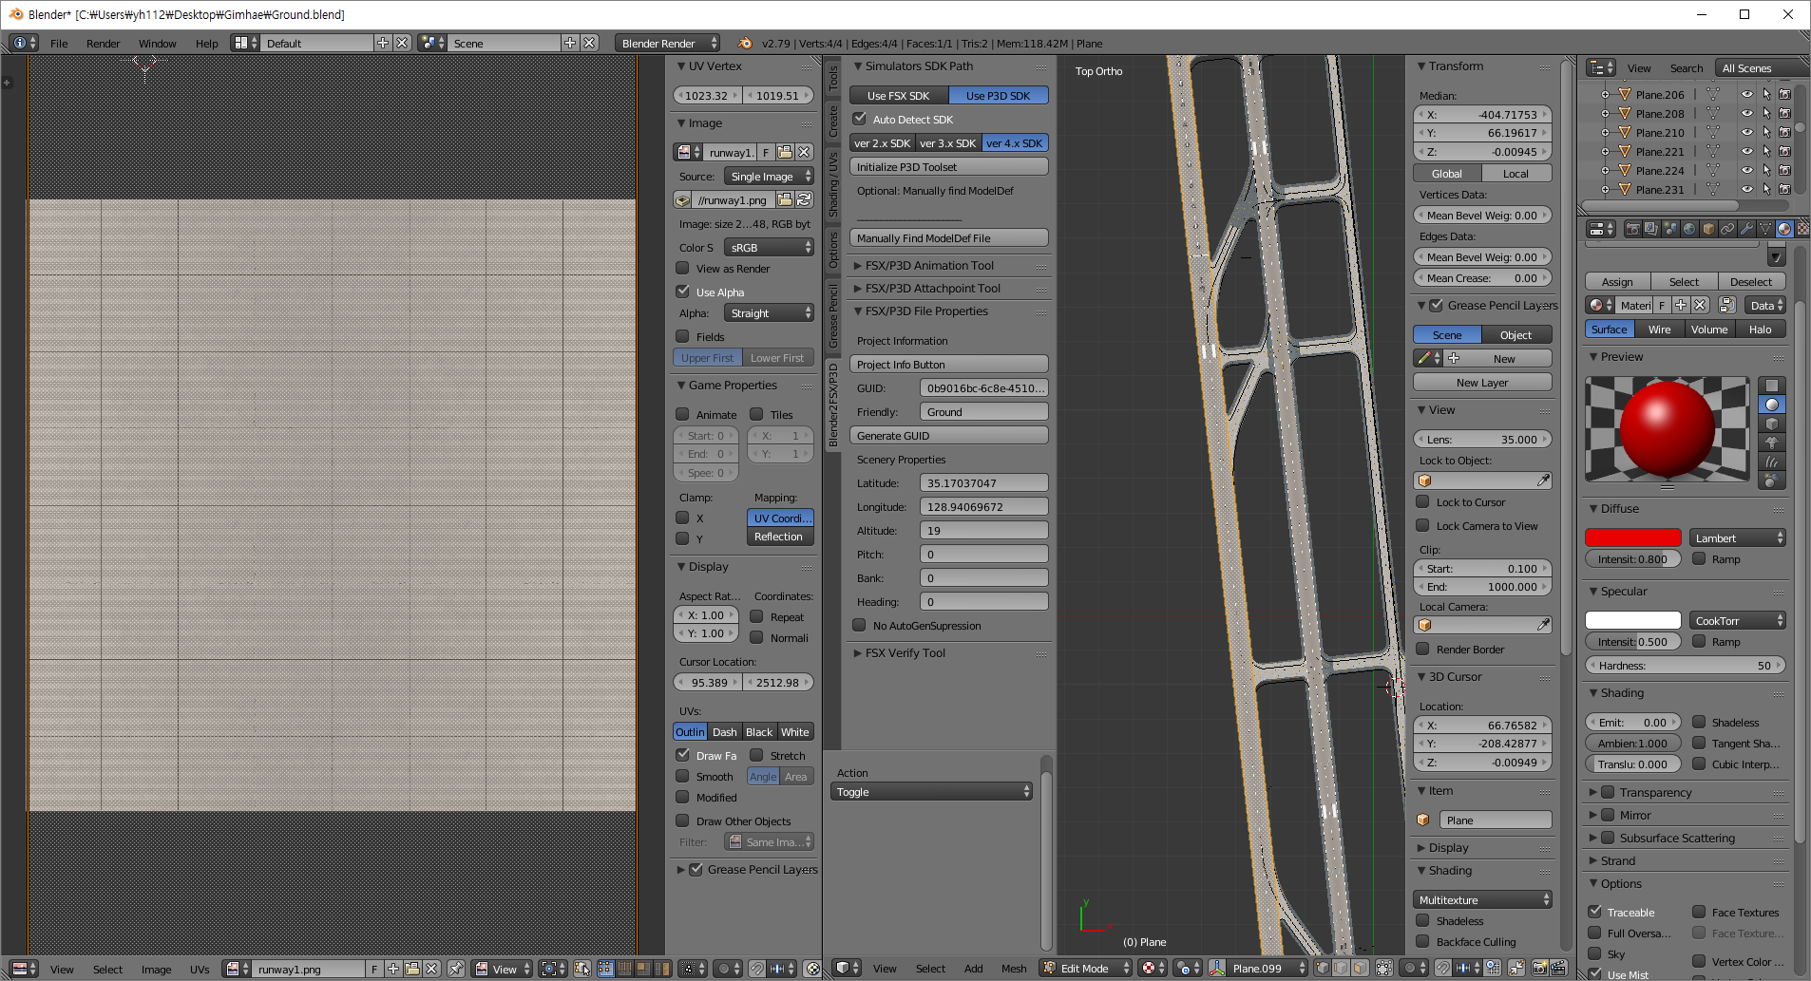Open the Modifiers wrench icon
The image size is (1811, 981).
pyautogui.click(x=1748, y=231)
